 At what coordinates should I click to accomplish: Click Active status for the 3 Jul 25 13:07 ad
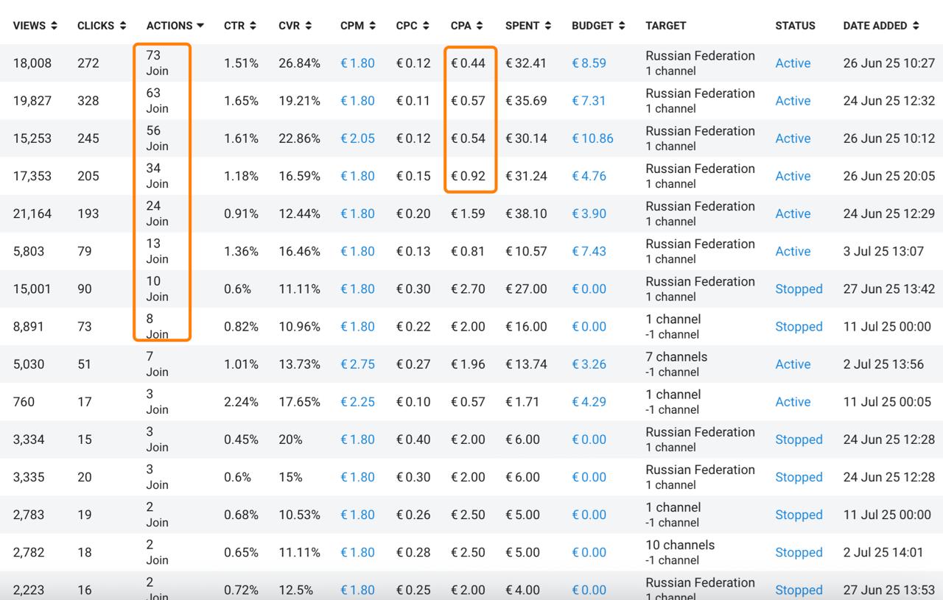pyautogui.click(x=793, y=252)
